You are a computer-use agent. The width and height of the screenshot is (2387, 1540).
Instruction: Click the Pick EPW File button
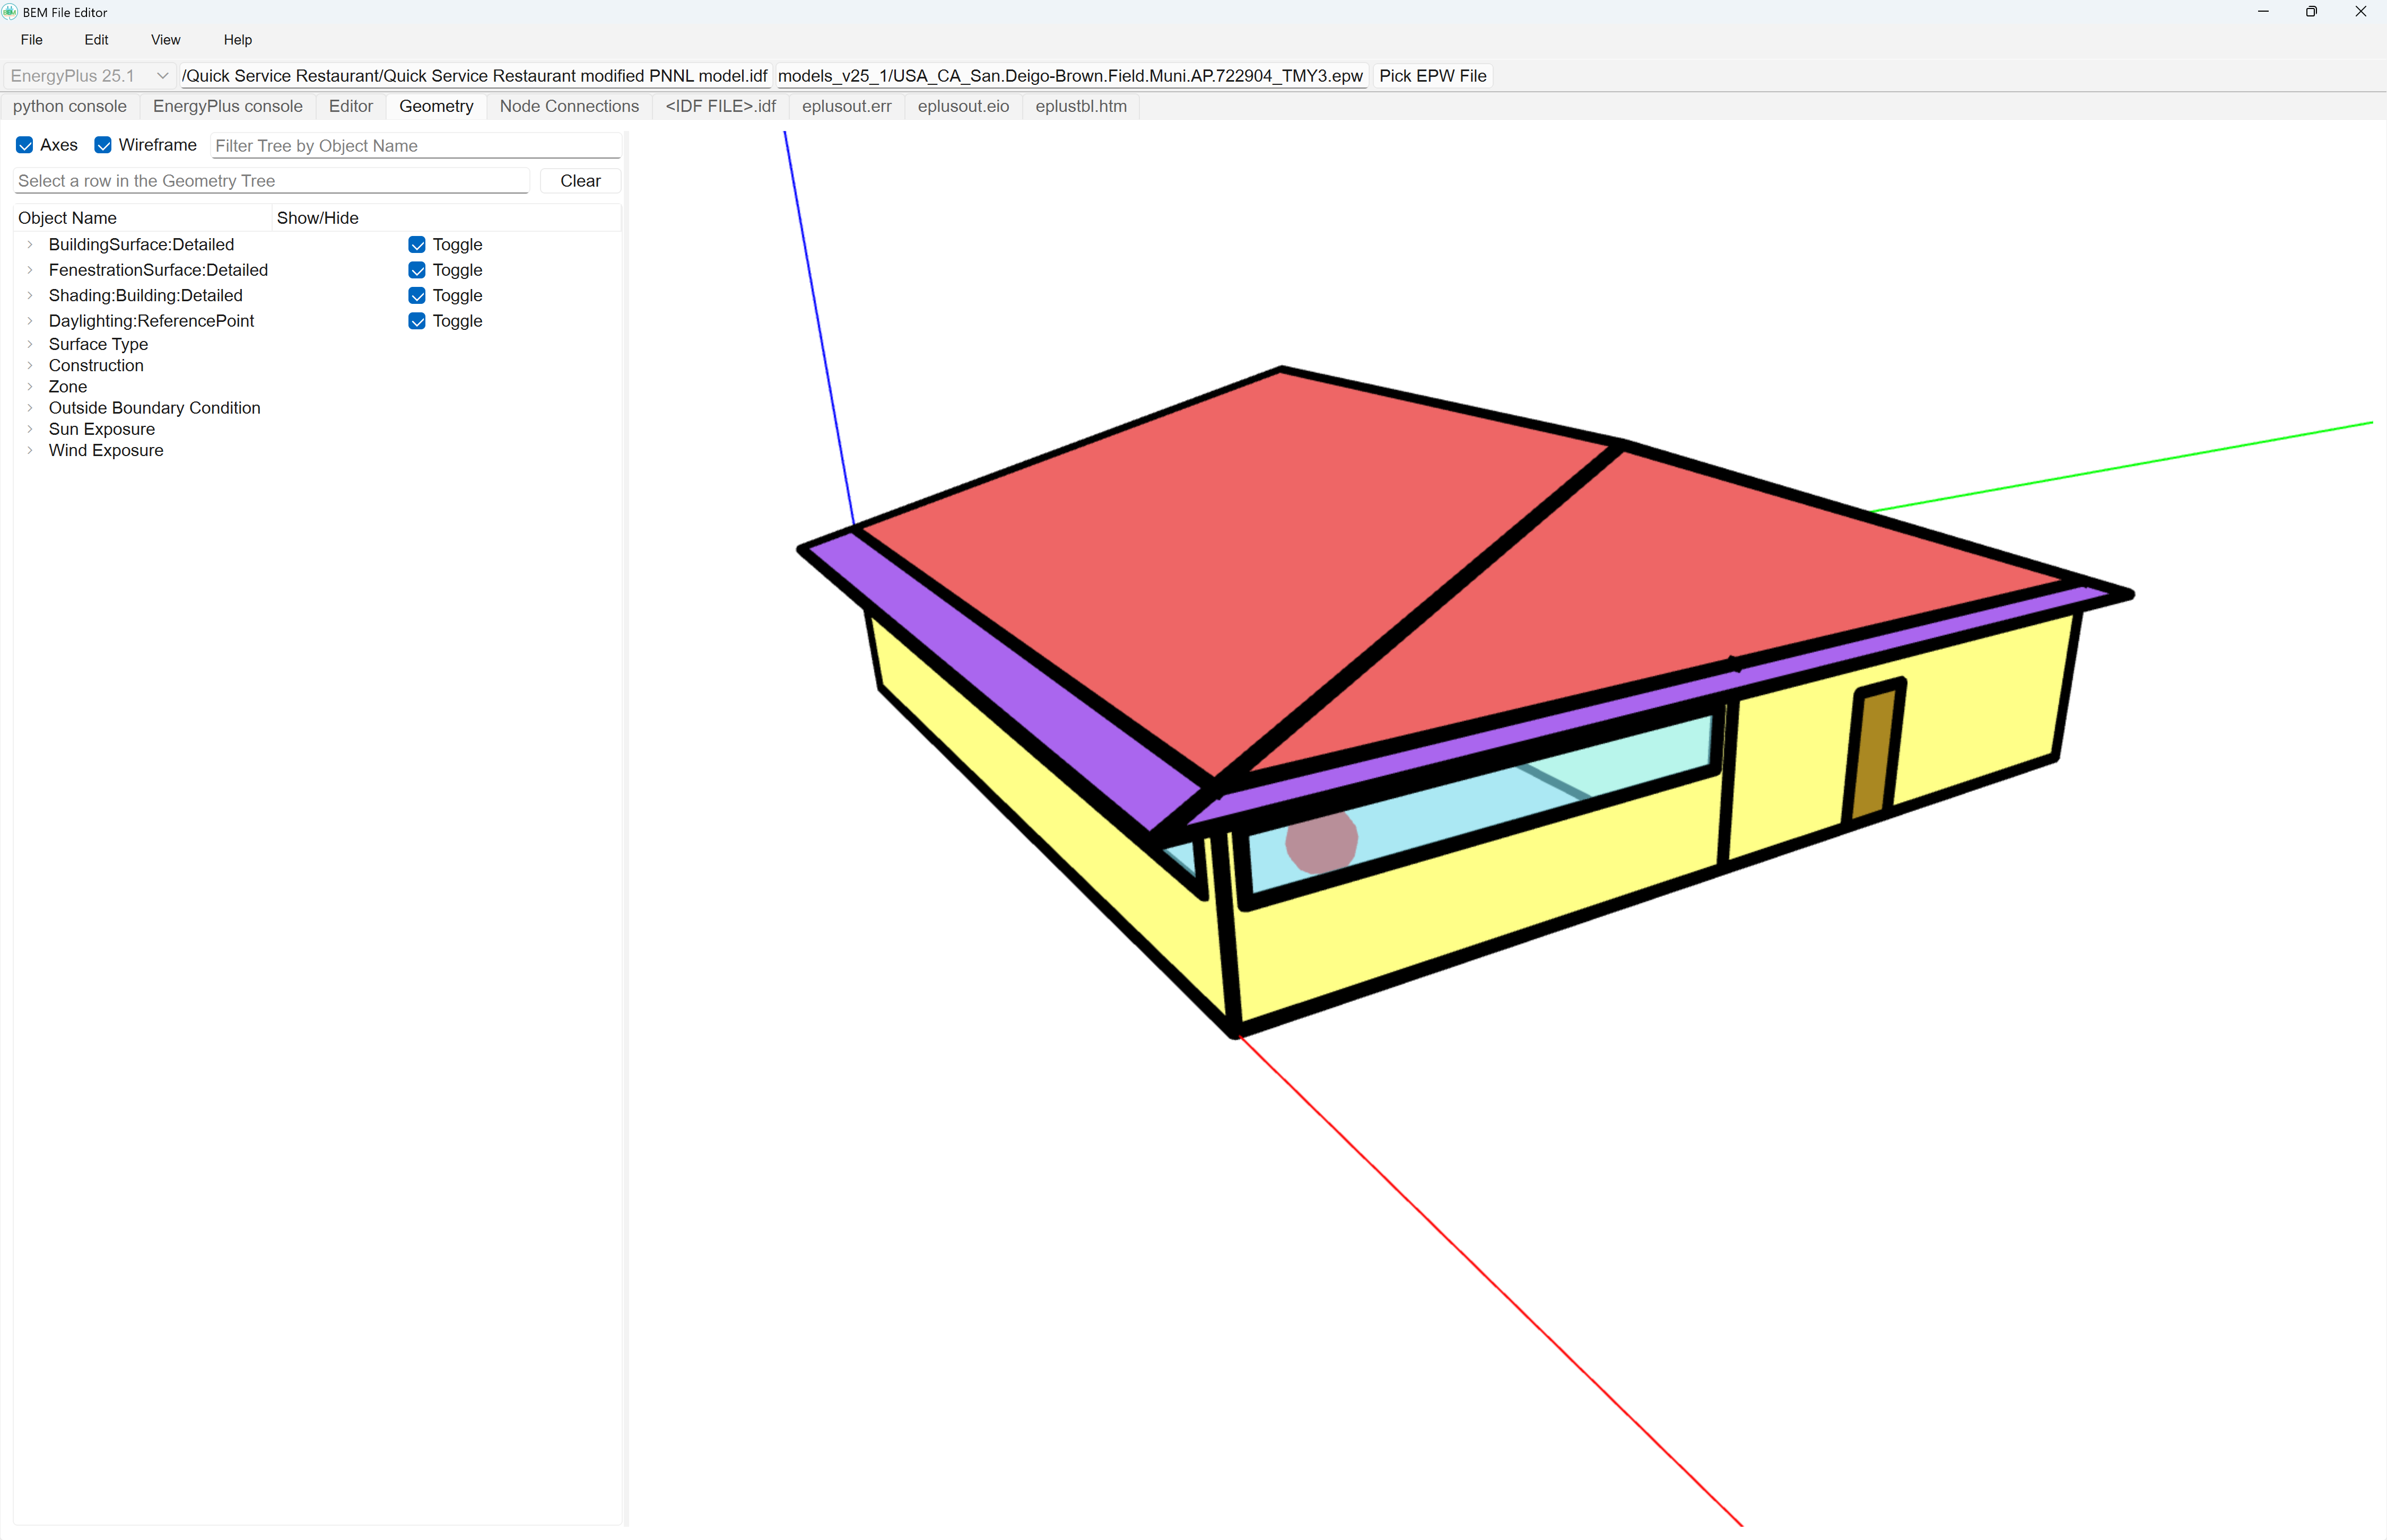point(1432,76)
